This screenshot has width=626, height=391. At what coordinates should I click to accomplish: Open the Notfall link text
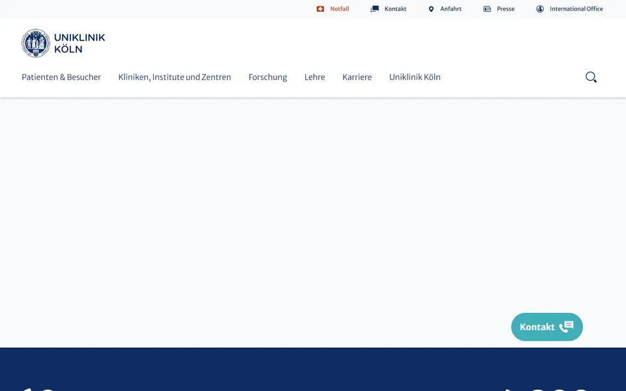click(339, 8)
